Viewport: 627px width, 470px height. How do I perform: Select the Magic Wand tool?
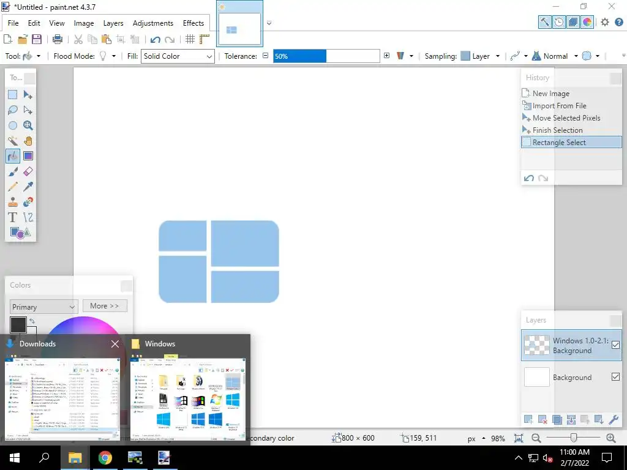coord(12,141)
